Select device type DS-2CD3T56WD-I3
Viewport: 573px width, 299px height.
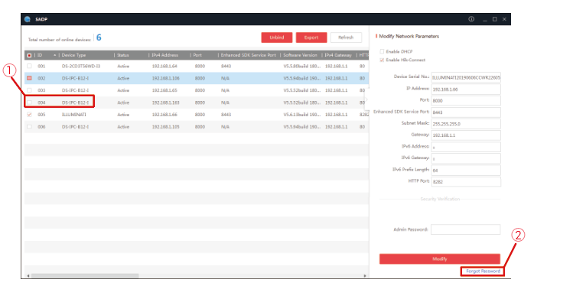pos(81,66)
